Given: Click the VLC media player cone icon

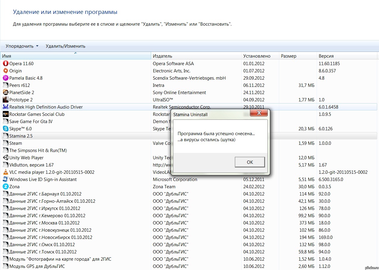Looking at the screenshot, I should (x=5, y=172).
